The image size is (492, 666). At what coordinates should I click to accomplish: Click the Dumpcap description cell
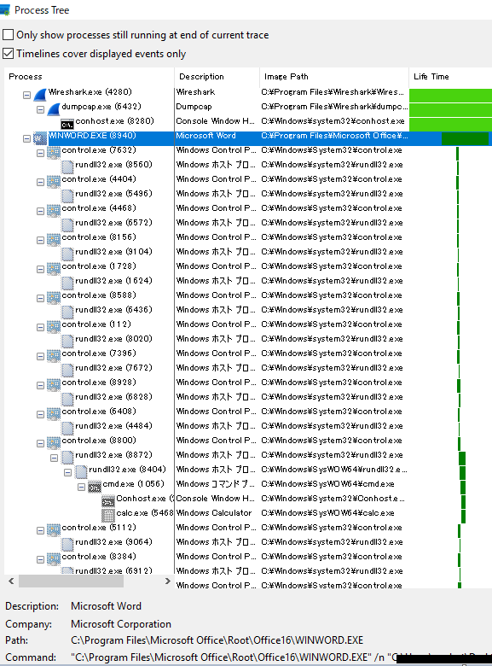pos(194,106)
